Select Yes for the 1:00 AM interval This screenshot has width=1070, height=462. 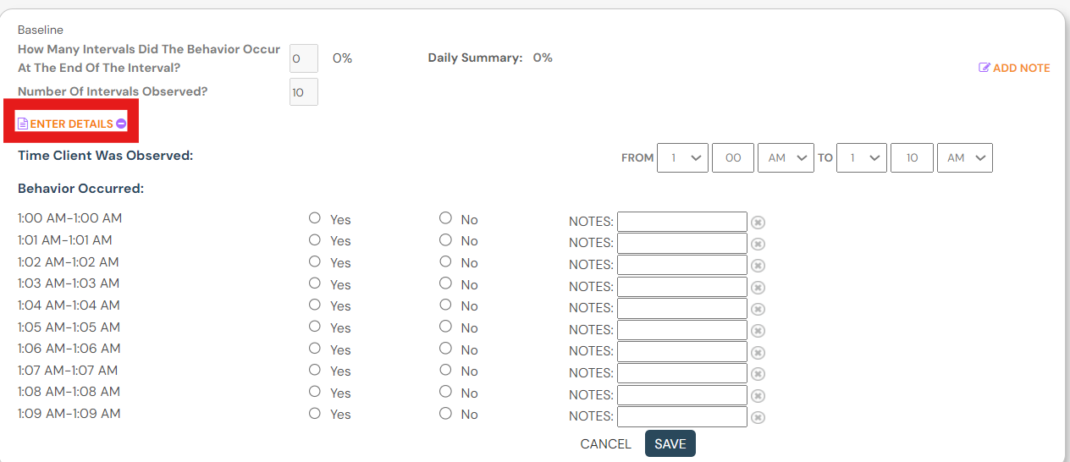(x=315, y=218)
